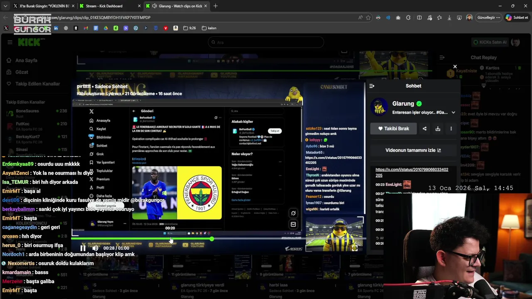The width and height of the screenshot is (532, 299).
Task: Open the x.com status link in chat replay
Action: point(411,172)
